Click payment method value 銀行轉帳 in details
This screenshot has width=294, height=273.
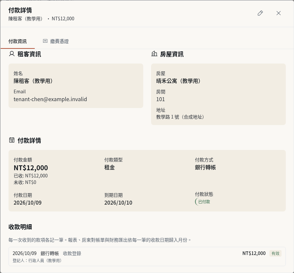click(205, 167)
